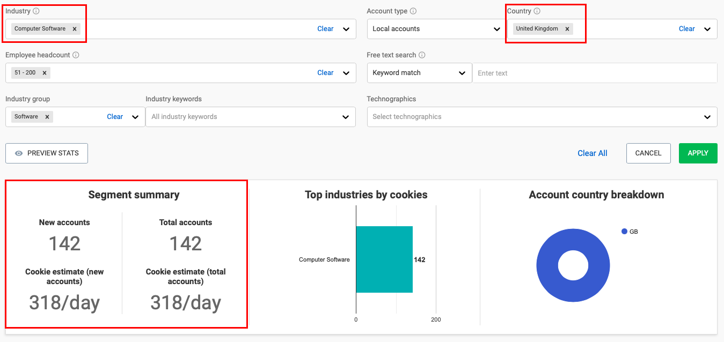Click the new accounts cookie estimate 318/day
This screenshot has width=724, height=342.
(64, 303)
